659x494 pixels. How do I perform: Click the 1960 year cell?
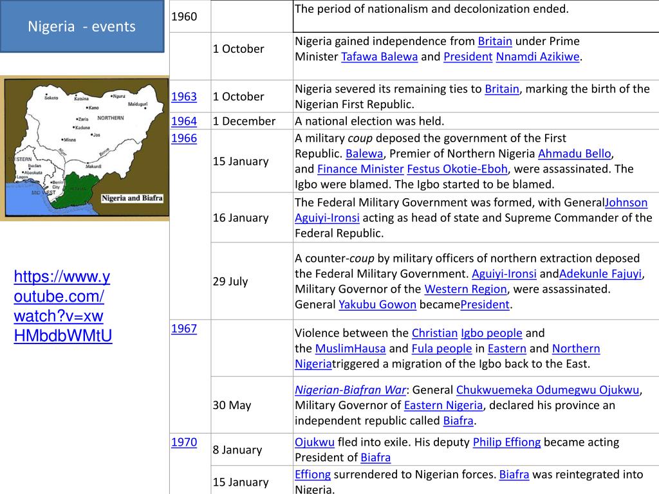click(190, 16)
